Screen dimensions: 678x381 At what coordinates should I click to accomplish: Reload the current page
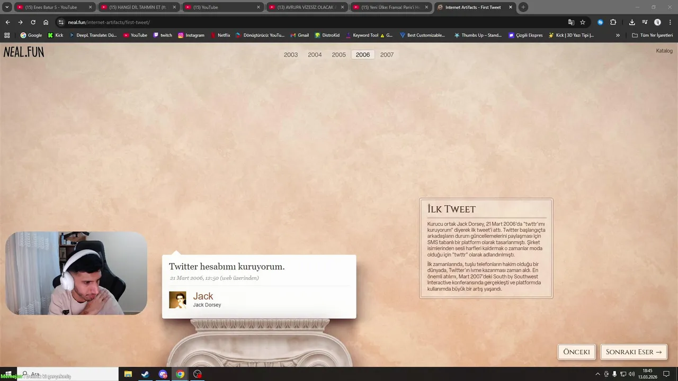point(33,22)
